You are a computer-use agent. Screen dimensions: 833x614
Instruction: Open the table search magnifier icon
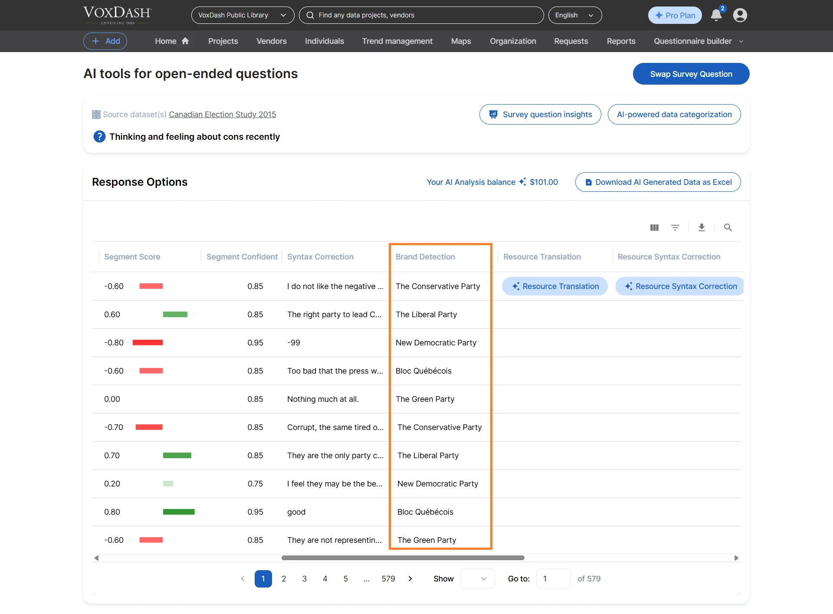pyautogui.click(x=728, y=227)
